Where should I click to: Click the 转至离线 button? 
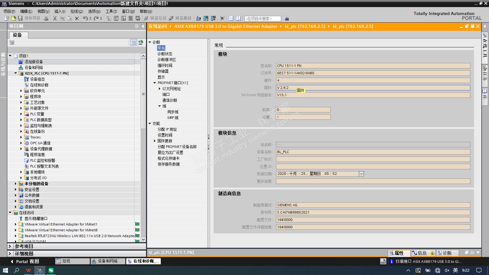point(180,18)
